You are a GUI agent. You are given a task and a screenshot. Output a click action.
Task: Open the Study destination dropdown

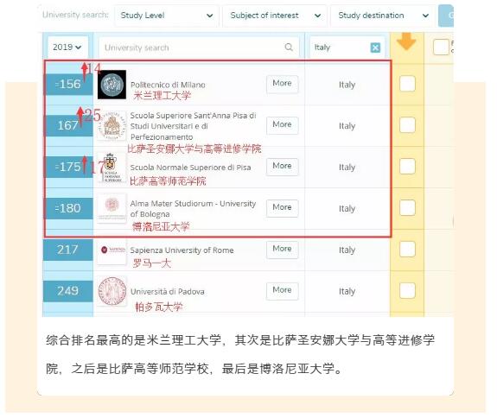(383, 16)
